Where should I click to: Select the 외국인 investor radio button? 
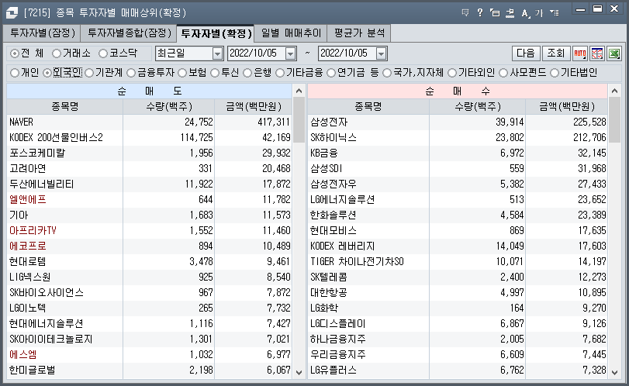pyautogui.click(x=47, y=73)
